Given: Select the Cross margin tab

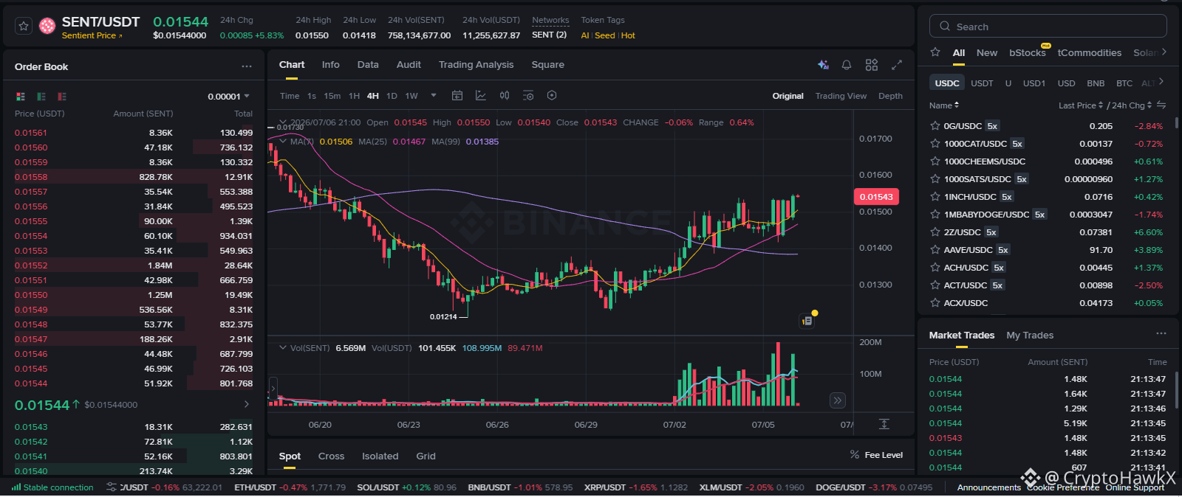Looking at the screenshot, I should click(x=331, y=456).
